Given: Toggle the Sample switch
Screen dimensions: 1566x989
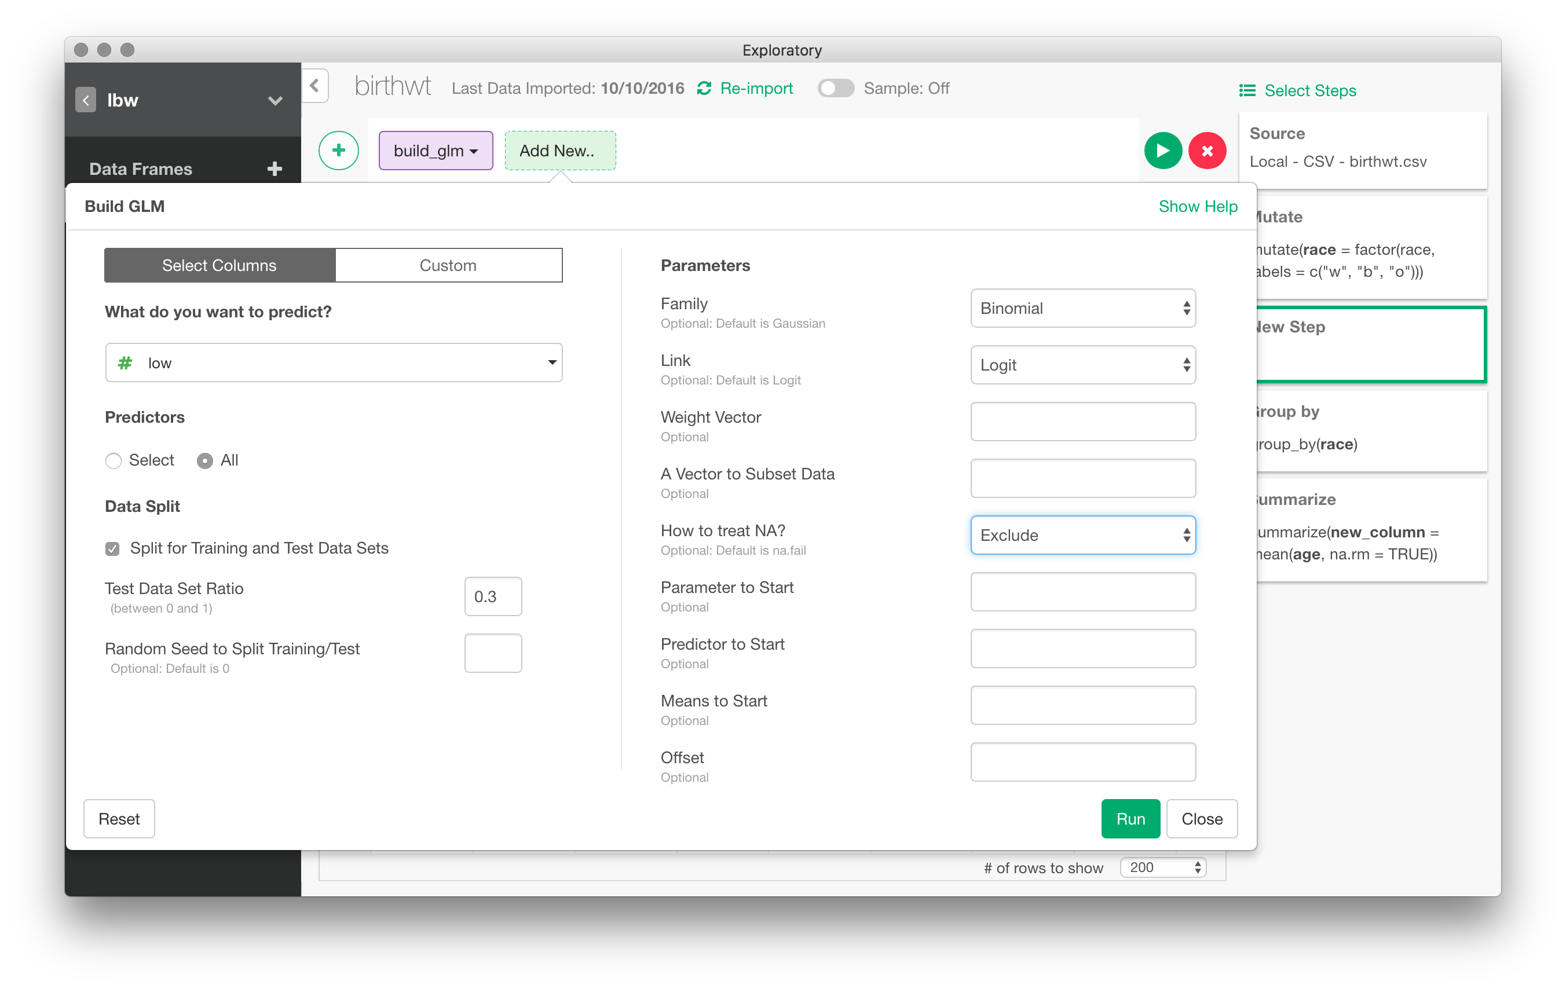Looking at the screenshot, I should 835,89.
